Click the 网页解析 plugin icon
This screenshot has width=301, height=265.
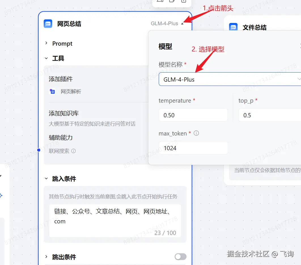pos(52,92)
